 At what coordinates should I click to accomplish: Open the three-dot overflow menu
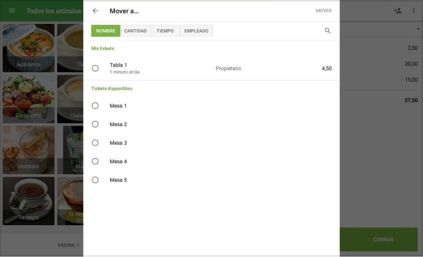pos(413,11)
